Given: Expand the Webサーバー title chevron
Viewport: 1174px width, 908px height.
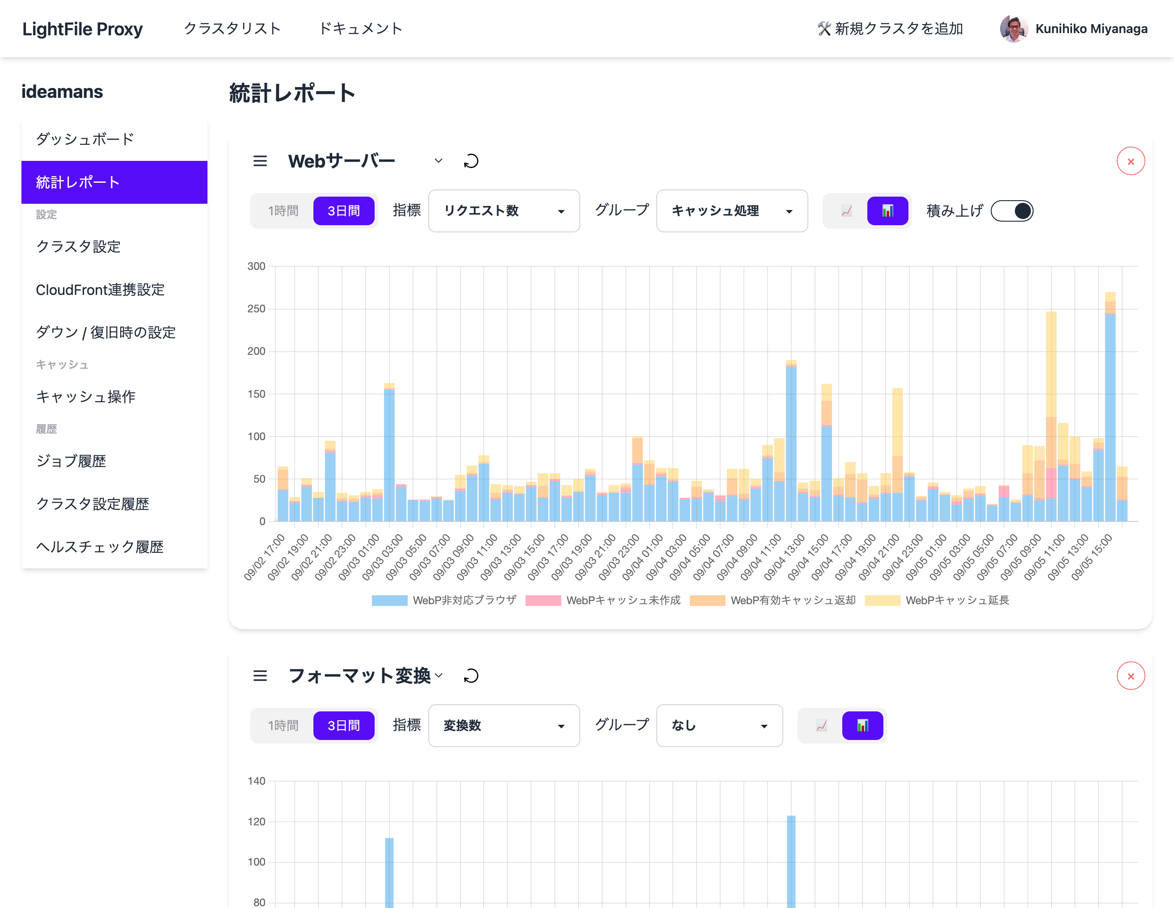Looking at the screenshot, I should click(439, 161).
